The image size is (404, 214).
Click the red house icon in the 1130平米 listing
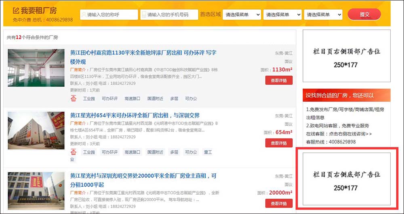[x=74, y=98]
